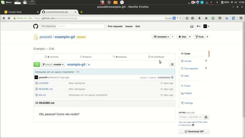
Task: Star the examplo-git repository
Action: point(182,37)
